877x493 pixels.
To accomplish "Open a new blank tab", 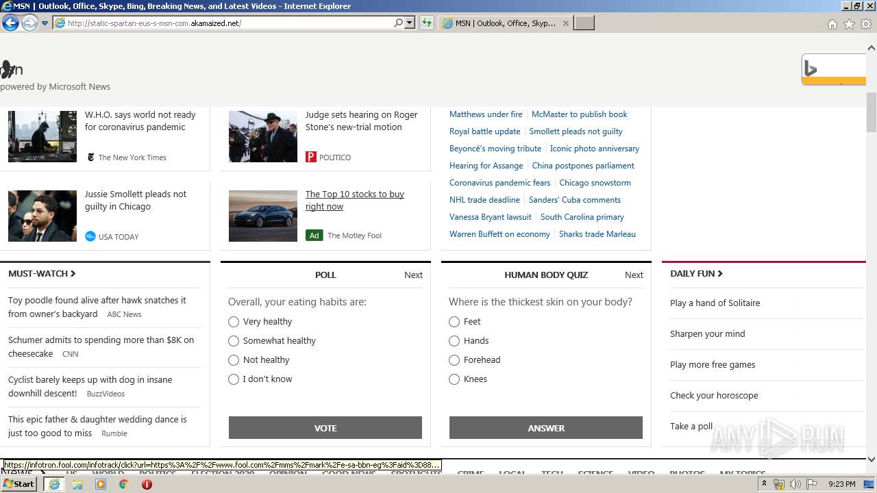I will click(x=584, y=23).
